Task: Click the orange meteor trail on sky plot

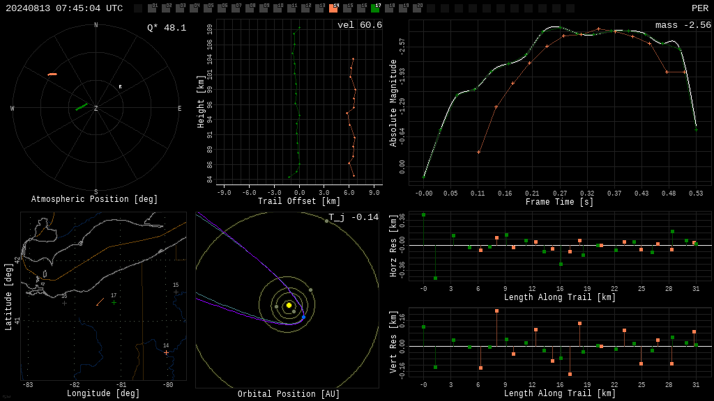Action: [x=52, y=74]
